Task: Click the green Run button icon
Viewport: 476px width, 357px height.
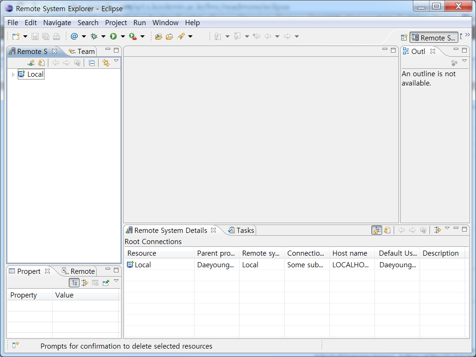Action: pyautogui.click(x=113, y=36)
